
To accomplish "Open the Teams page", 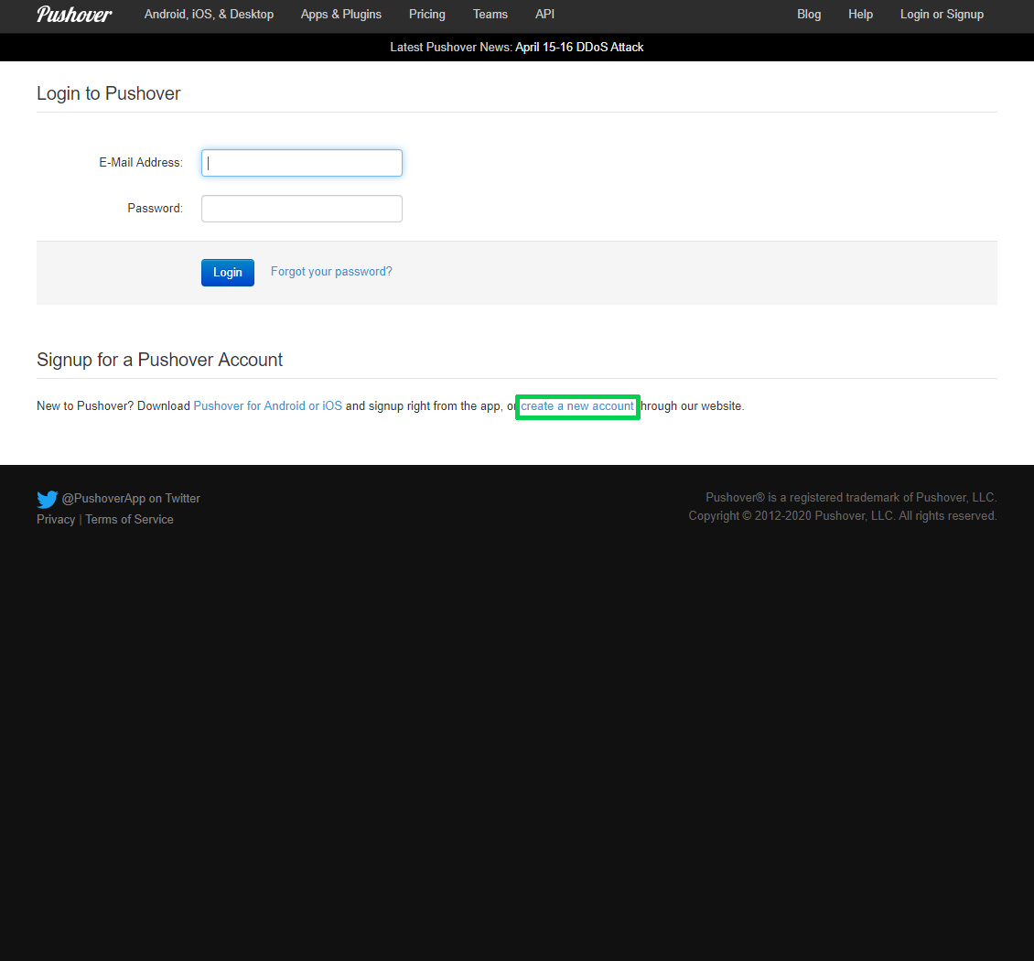I will click(x=490, y=15).
